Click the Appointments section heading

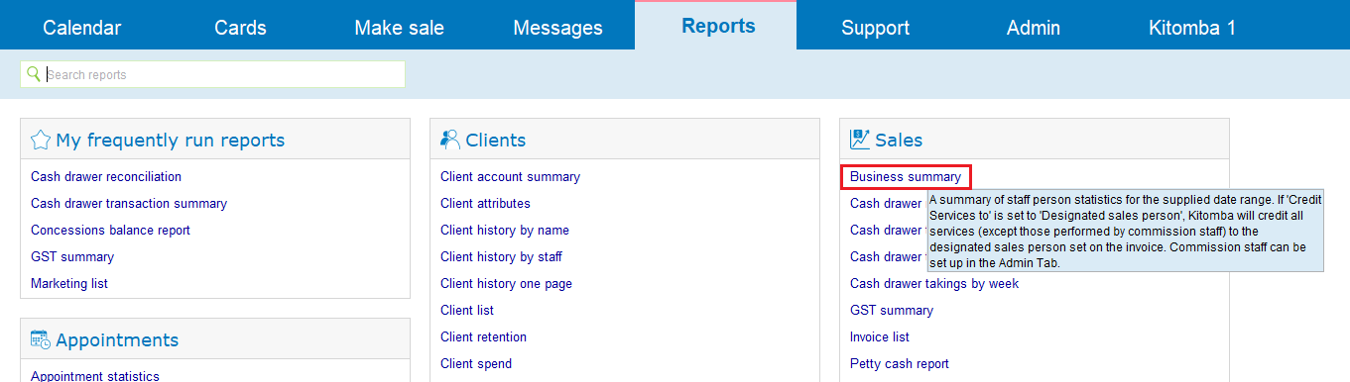[117, 340]
